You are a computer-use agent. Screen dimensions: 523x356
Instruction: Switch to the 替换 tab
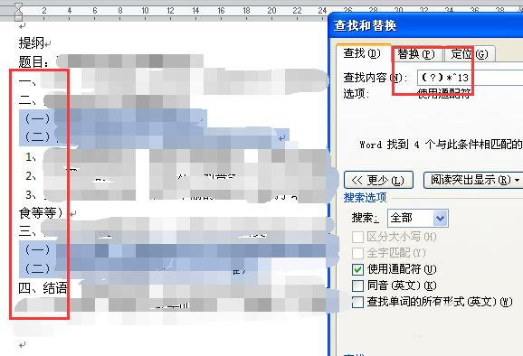click(x=416, y=54)
